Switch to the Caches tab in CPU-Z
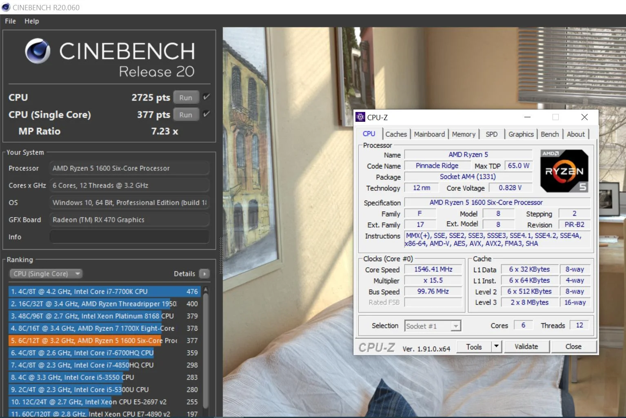Screen dimensions: 626x418 tap(396, 134)
